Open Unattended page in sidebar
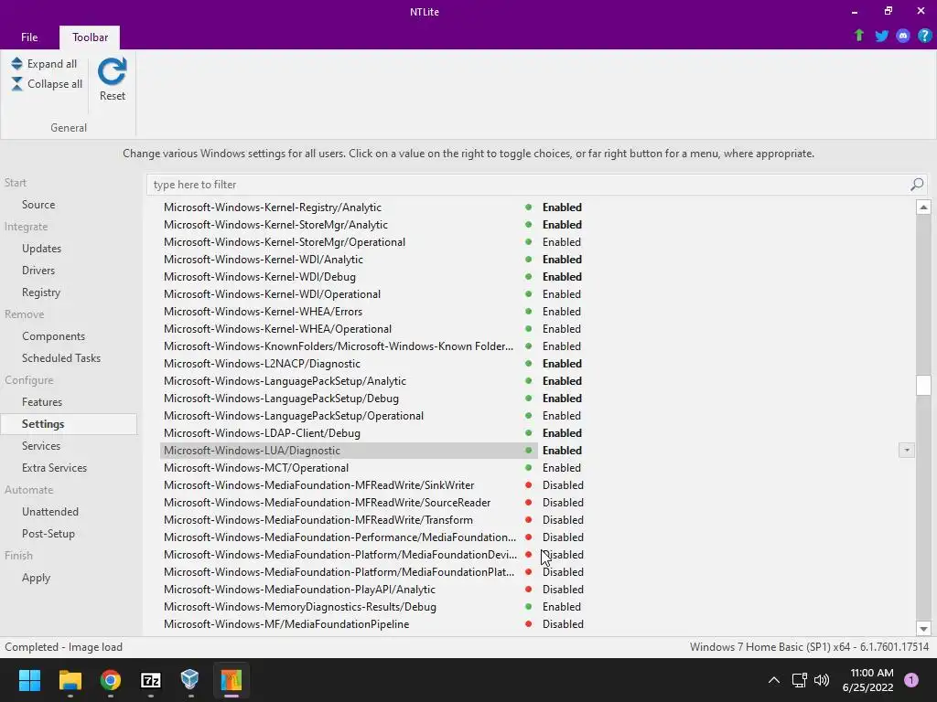 (50, 512)
